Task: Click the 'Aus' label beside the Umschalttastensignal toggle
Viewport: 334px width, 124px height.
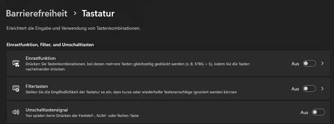Action: pos(305,112)
